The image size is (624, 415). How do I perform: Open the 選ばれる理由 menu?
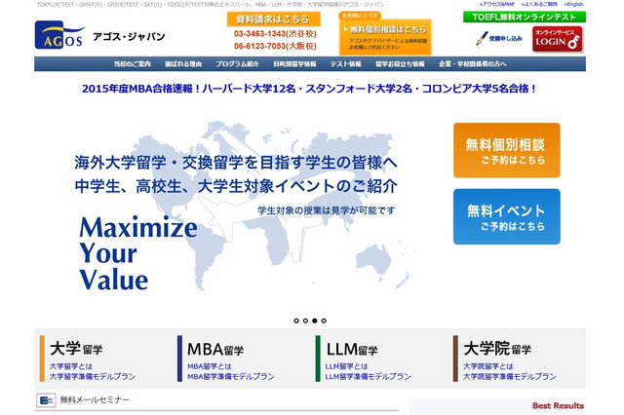coord(183,64)
